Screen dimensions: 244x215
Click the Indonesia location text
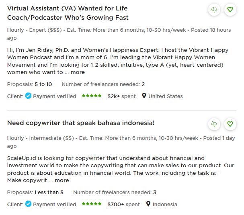(x=165, y=205)
